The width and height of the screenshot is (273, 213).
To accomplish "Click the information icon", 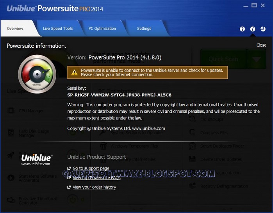I will (x=253, y=29).
